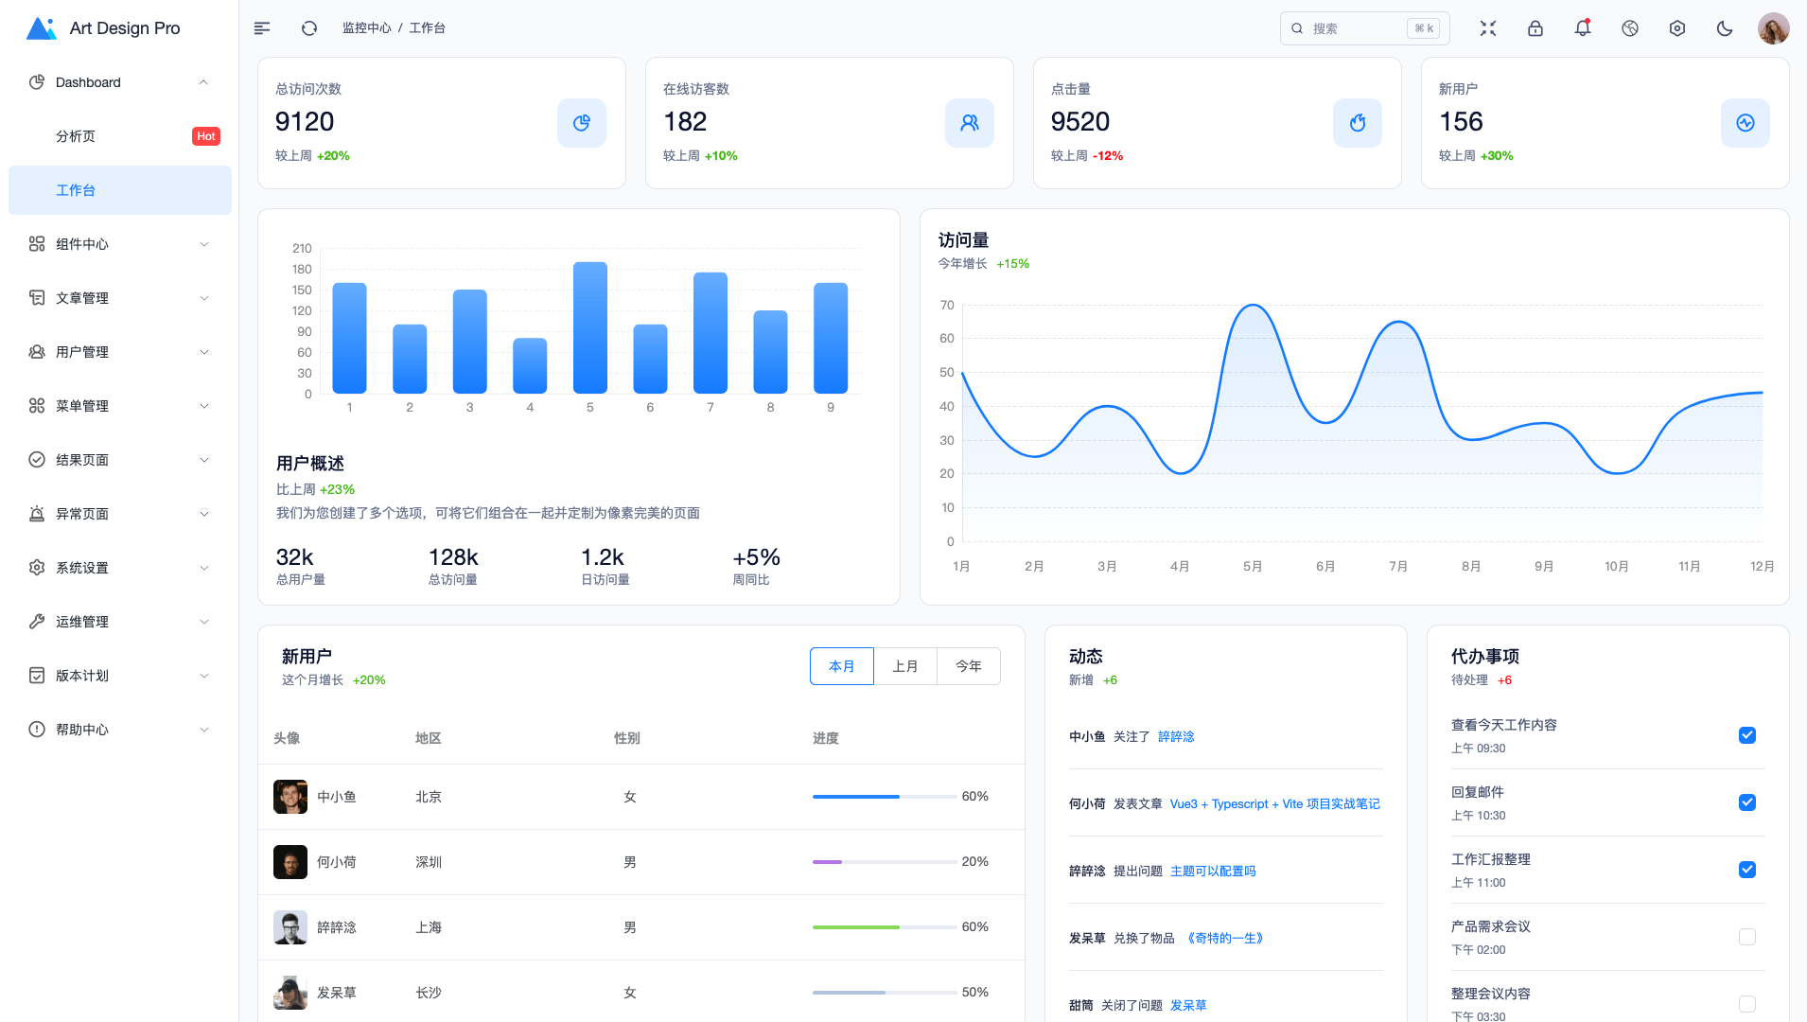Open the Vue3 project article link

1273,803
